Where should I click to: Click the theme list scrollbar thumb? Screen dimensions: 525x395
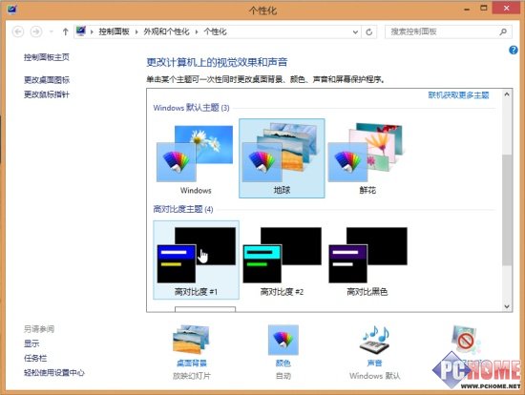pyautogui.click(x=507, y=210)
